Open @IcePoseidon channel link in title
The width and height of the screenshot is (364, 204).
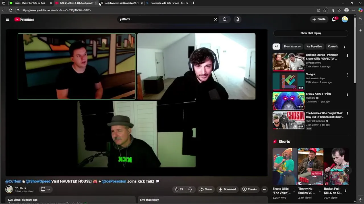tap(114, 181)
